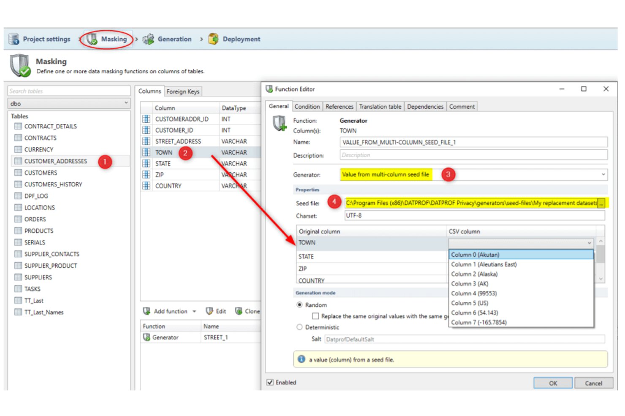The width and height of the screenshot is (625, 416).
Task: Select the CURRENCY table icon
Action: click(x=18, y=149)
